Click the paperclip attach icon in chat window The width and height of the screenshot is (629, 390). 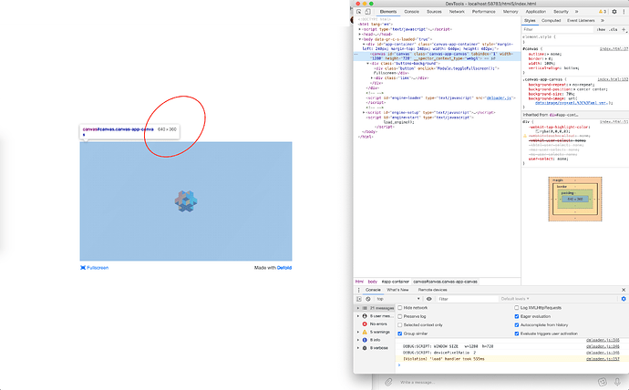click(x=388, y=382)
